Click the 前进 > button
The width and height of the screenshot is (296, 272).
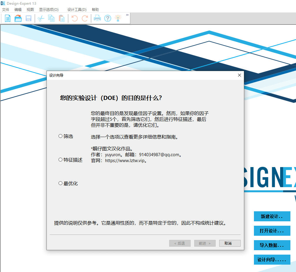tap(205, 243)
